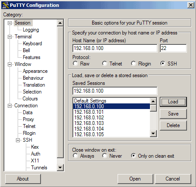Open the Bell settings category
Screen dimensions: 196x187
pyautogui.click(x=26, y=50)
